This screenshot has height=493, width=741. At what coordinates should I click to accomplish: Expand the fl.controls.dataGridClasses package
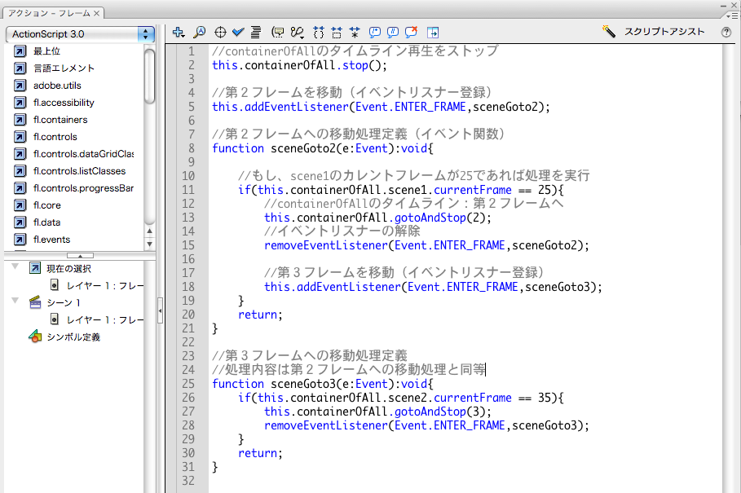click(73, 154)
